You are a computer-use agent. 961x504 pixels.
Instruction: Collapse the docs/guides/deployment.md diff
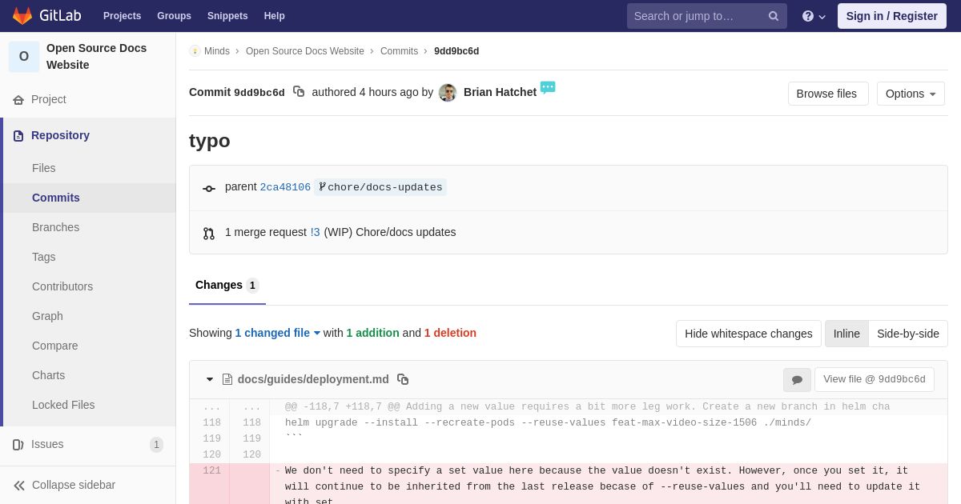click(210, 379)
